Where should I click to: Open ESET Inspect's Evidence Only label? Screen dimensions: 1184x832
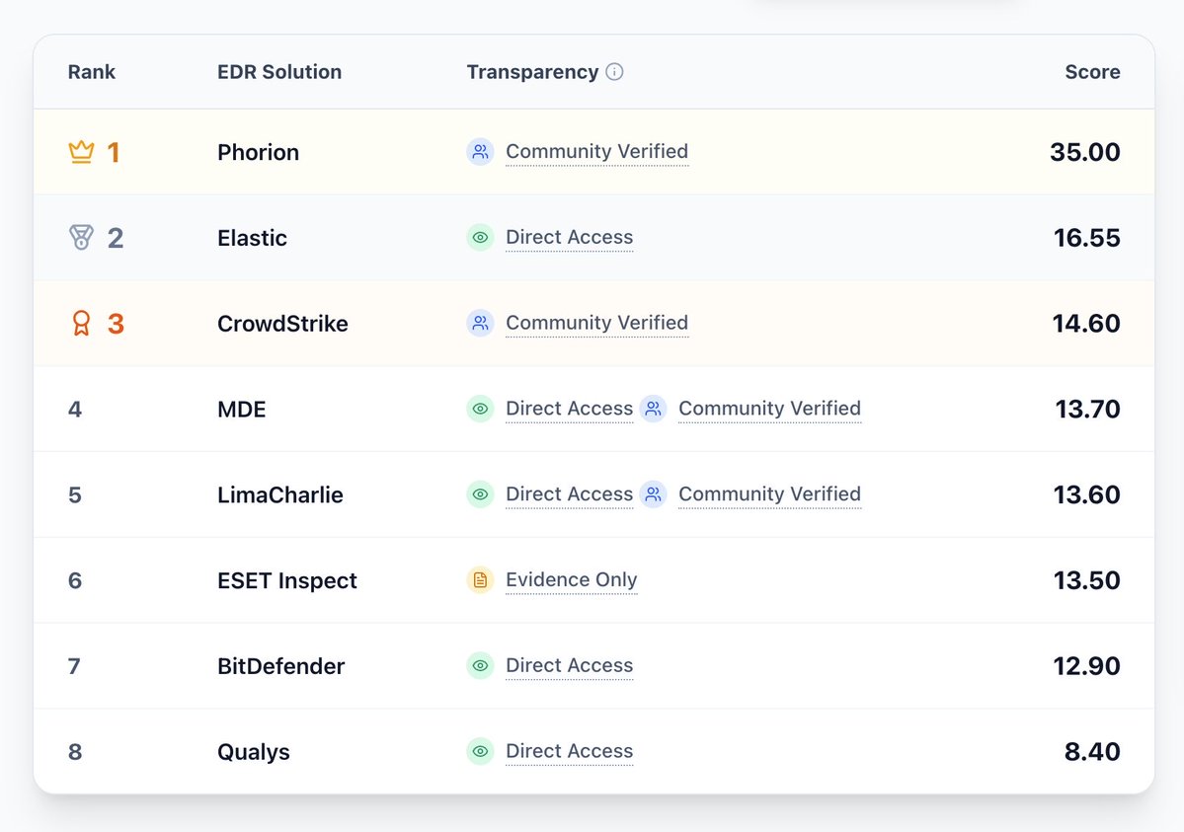click(x=572, y=579)
